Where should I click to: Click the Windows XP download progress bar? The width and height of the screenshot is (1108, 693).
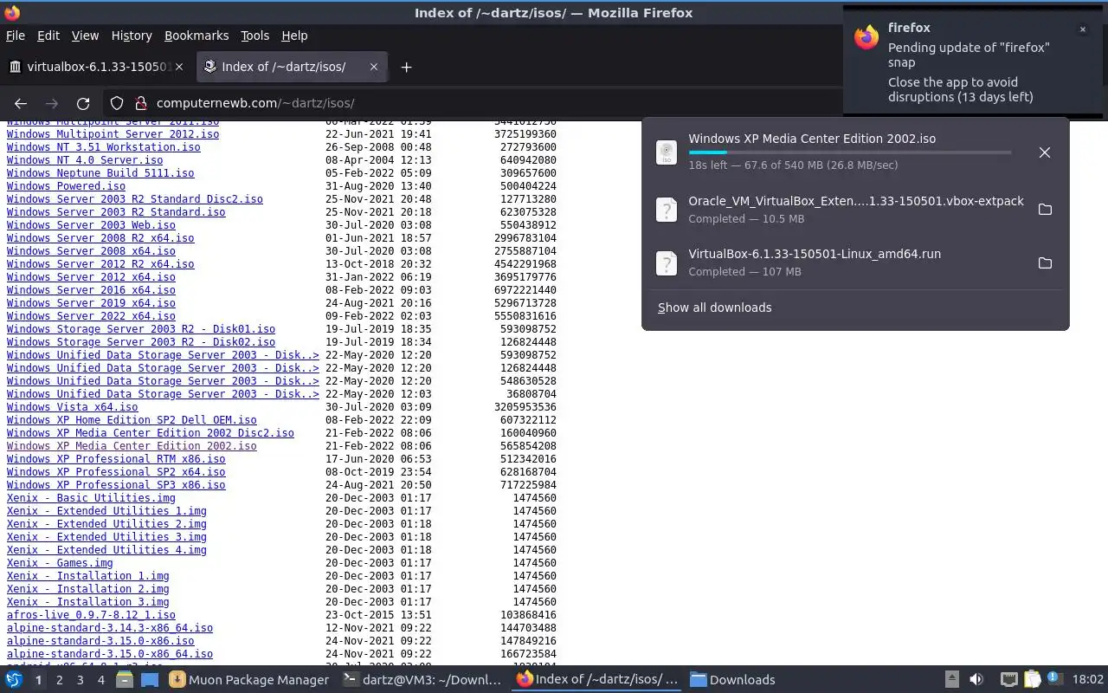849,152
